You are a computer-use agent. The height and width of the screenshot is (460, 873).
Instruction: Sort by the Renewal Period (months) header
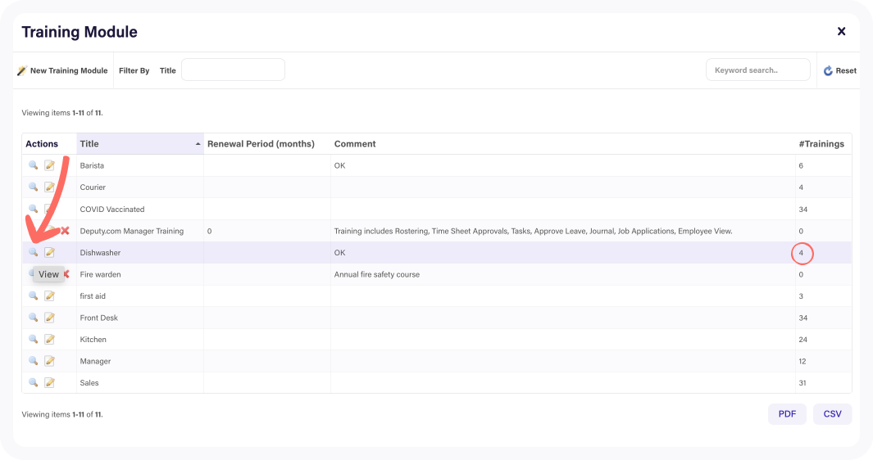pos(261,144)
